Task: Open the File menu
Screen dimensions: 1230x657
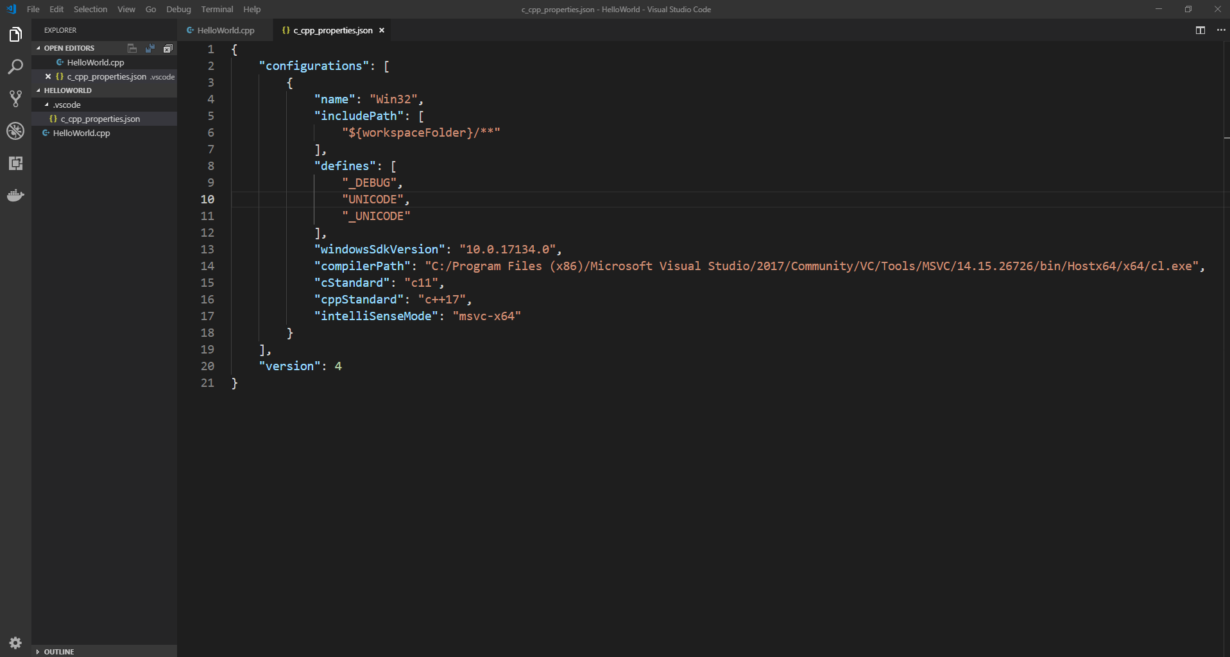Action: 33,9
